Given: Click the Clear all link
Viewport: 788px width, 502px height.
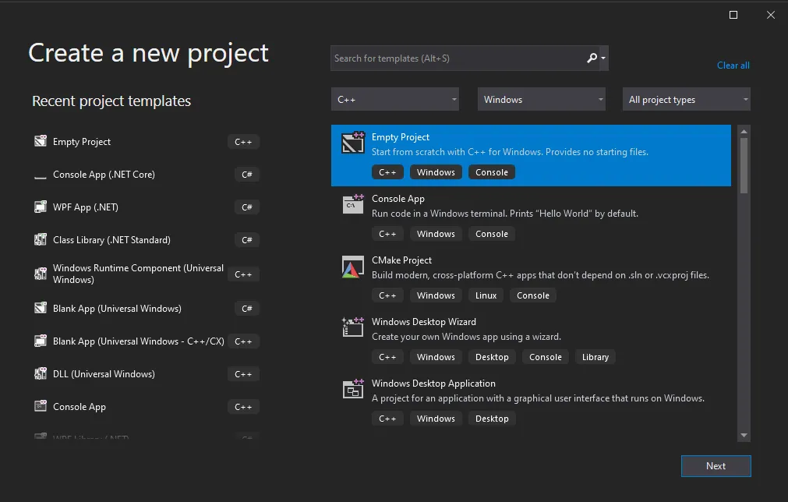Looking at the screenshot, I should click(733, 65).
